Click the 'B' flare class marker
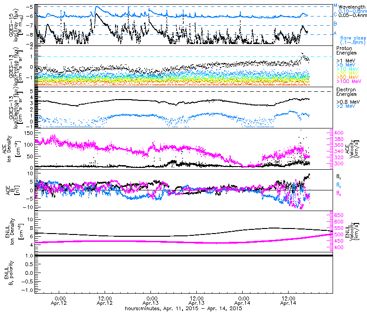This screenshot has height=312, width=367. tap(335, 24)
